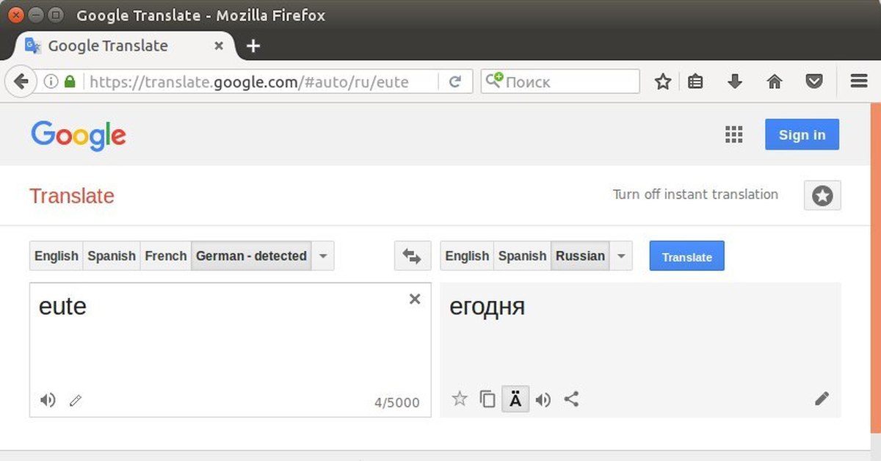This screenshot has width=881, height=461.
Task: Select French as source language
Action: click(x=166, y=256)
